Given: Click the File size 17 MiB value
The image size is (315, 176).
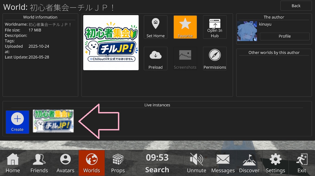Looking at the screenshot, I should (x=35, y=30).
